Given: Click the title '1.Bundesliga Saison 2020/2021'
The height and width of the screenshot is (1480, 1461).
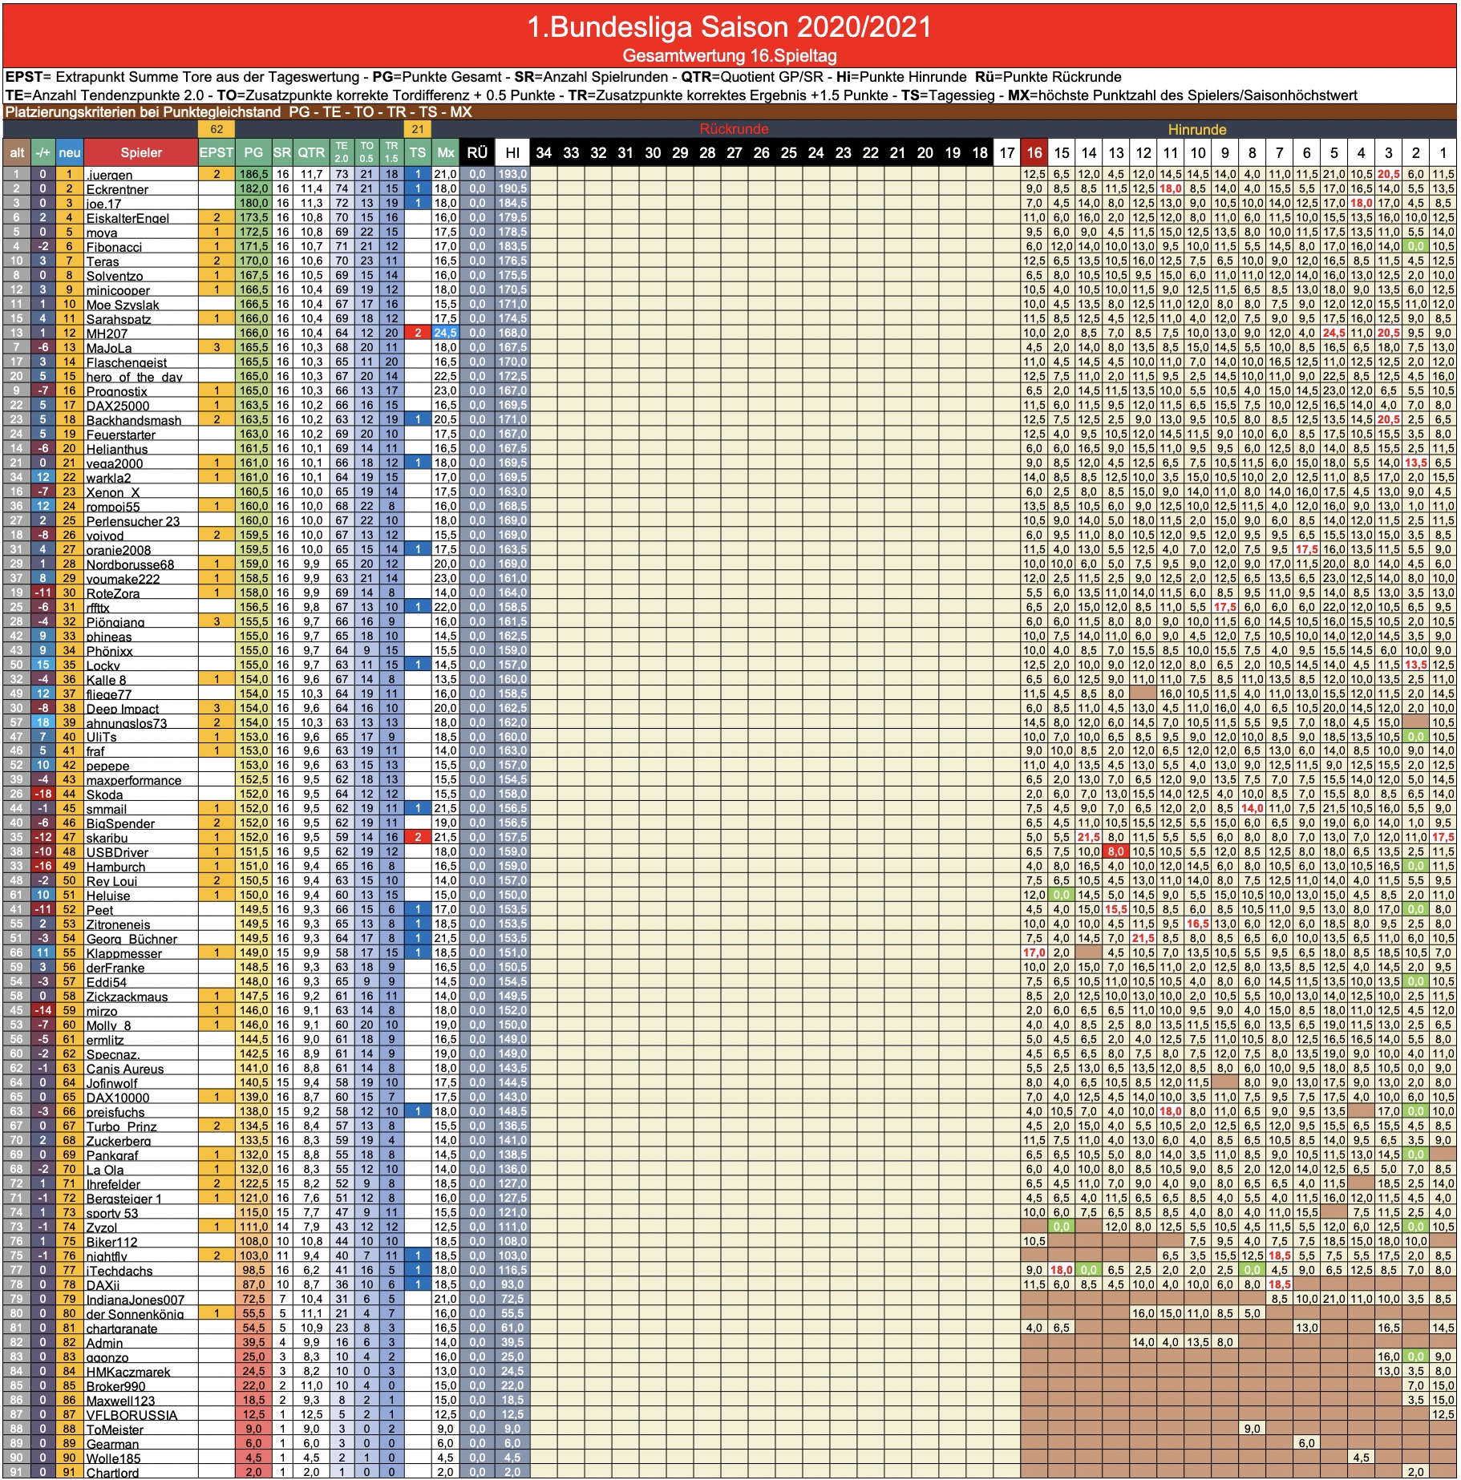Looking at the screenshot, I should tap(730, 27).
